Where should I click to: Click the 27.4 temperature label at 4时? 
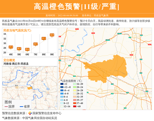tap(11, 47)
